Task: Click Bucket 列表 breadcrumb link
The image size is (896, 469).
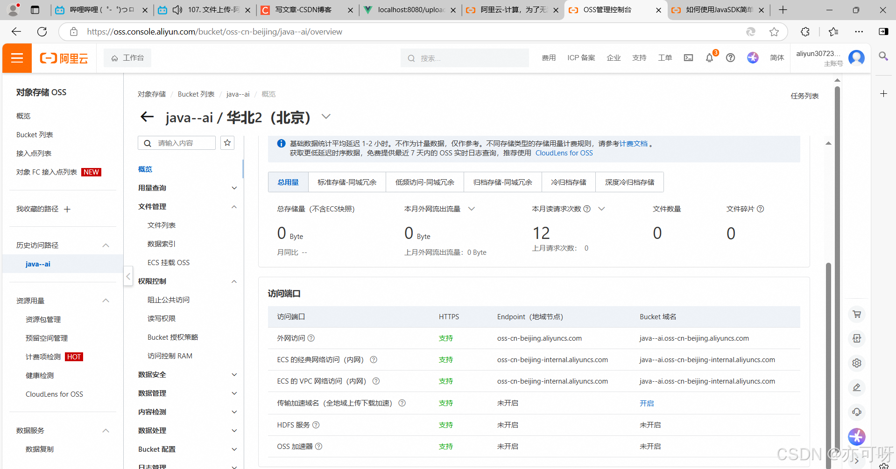Action: point(196,94)
